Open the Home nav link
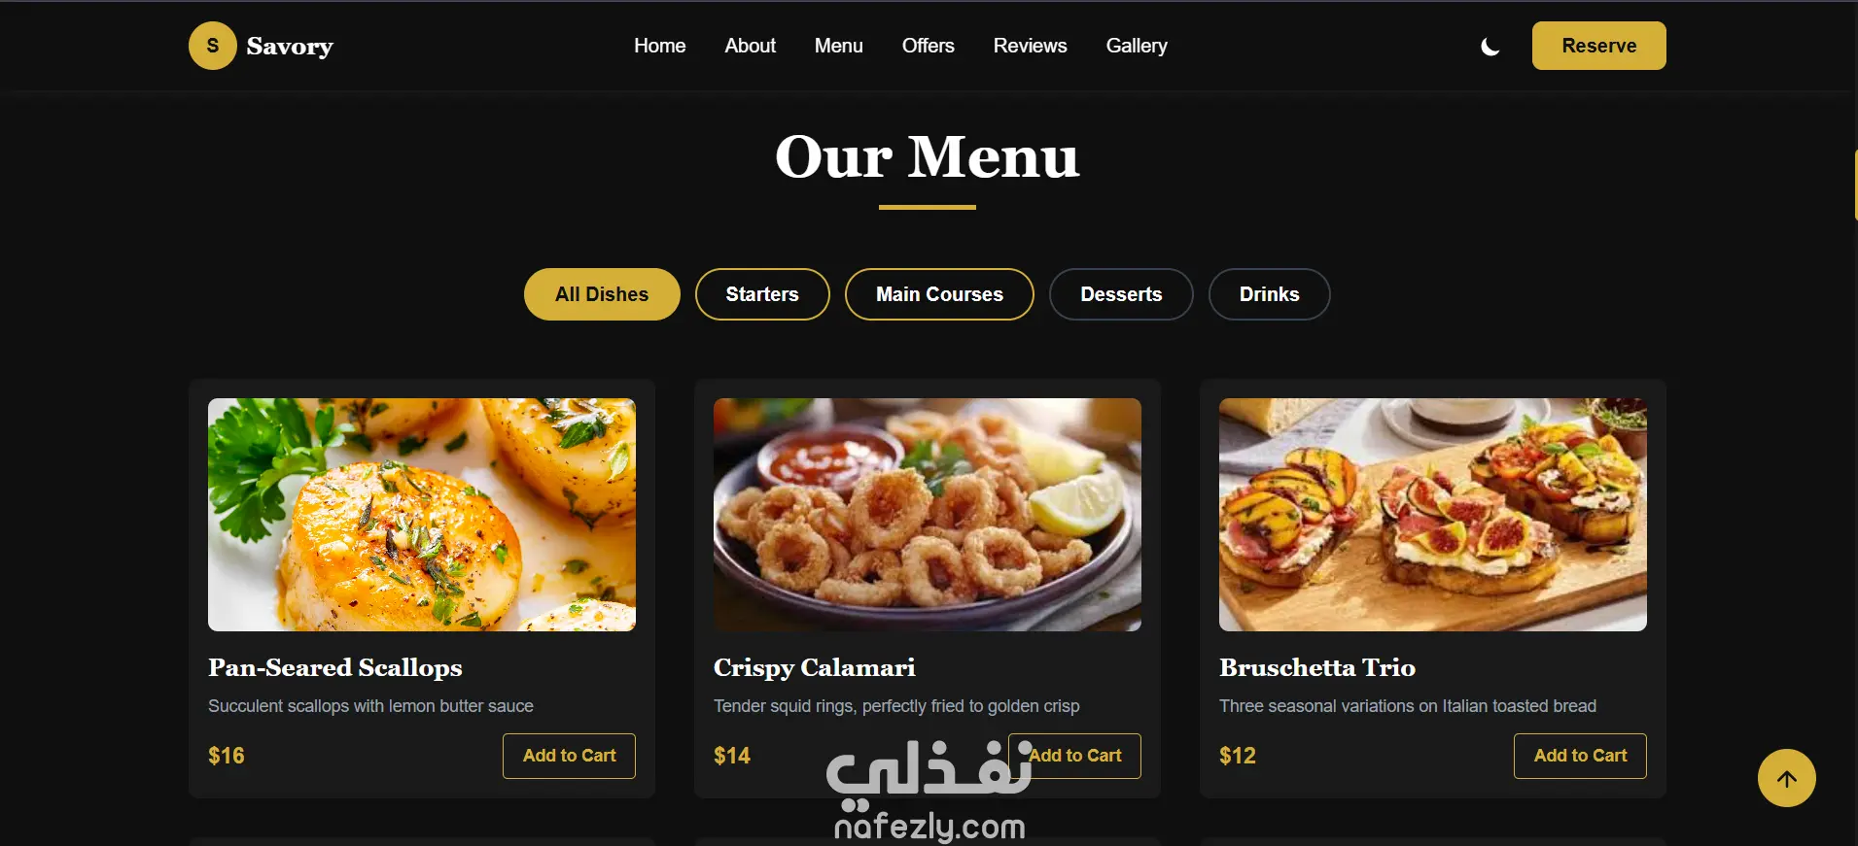The width and height of the screenshot is (1858, 846). 659,46
